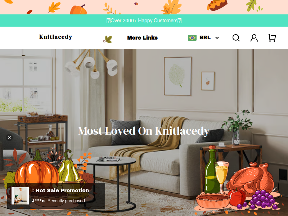Click the leaf icon beside More Links

[108, 39]
